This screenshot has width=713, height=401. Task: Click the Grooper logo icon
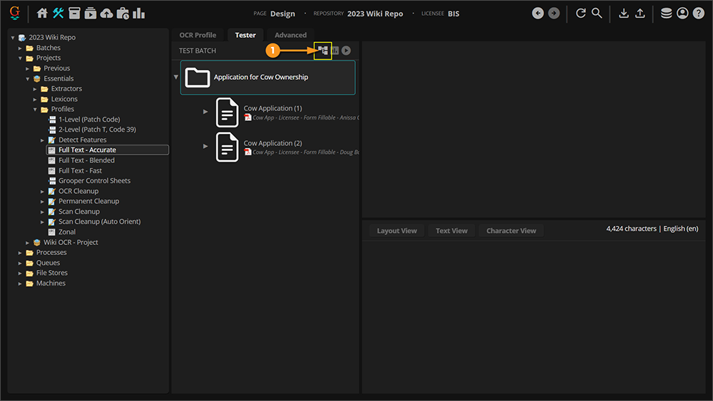(x=14, y=13)
